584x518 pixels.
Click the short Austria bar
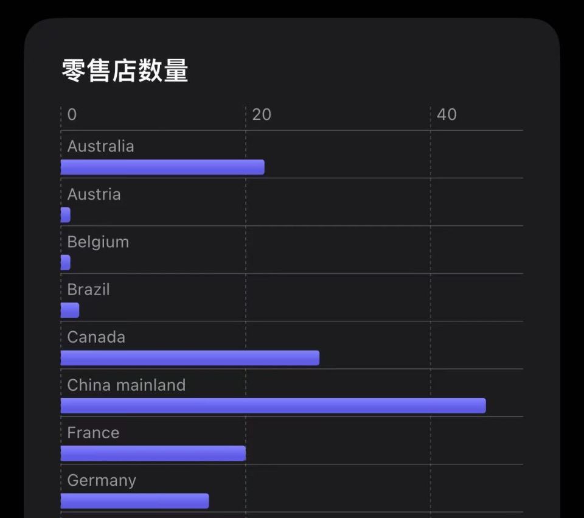click(x=66, y=215)
